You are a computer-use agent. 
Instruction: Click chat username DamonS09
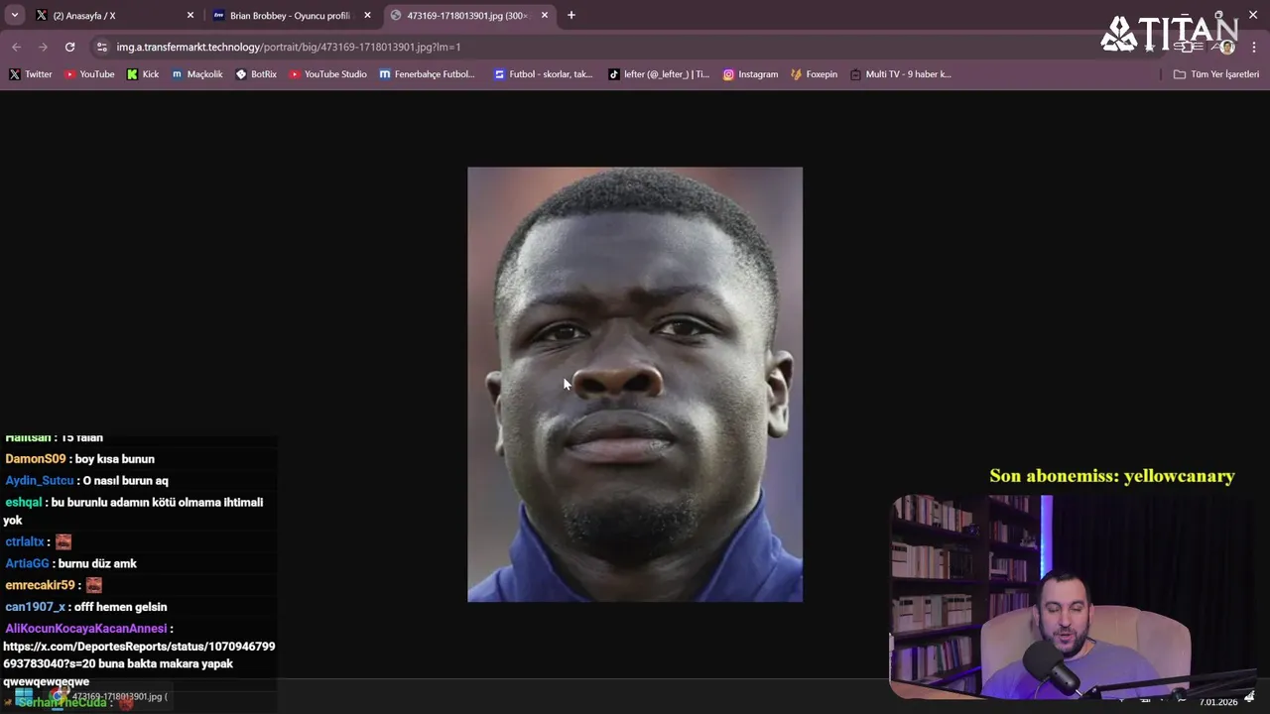36,459
